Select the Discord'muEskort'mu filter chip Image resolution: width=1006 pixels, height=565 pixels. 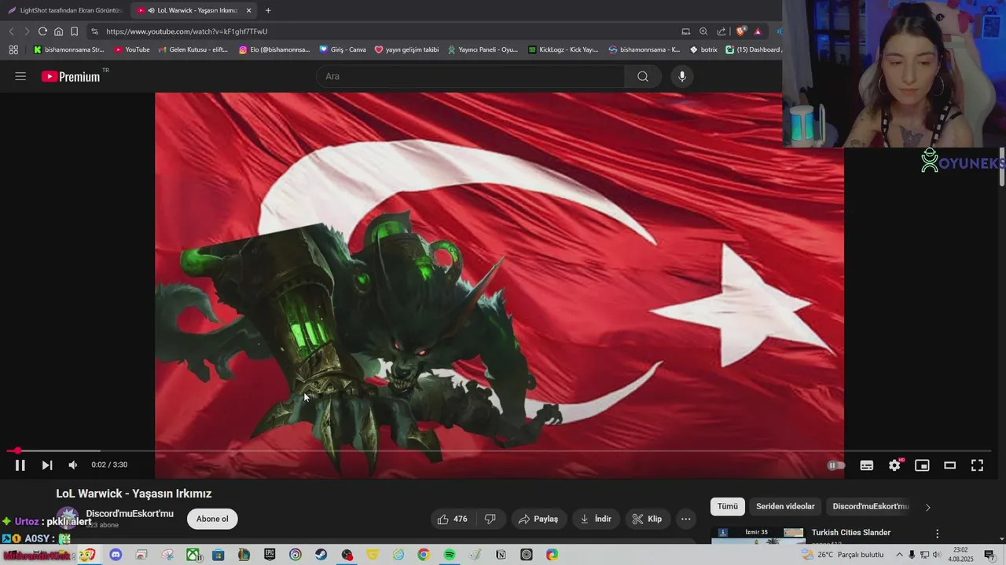870,506
